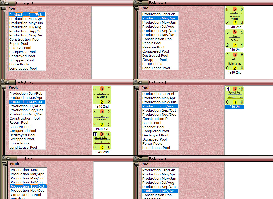Choose Production May/Jun in the Jul/Aug-highlighted window
The height and width of the screenshot is (199, 273).
tap(160, 102)
